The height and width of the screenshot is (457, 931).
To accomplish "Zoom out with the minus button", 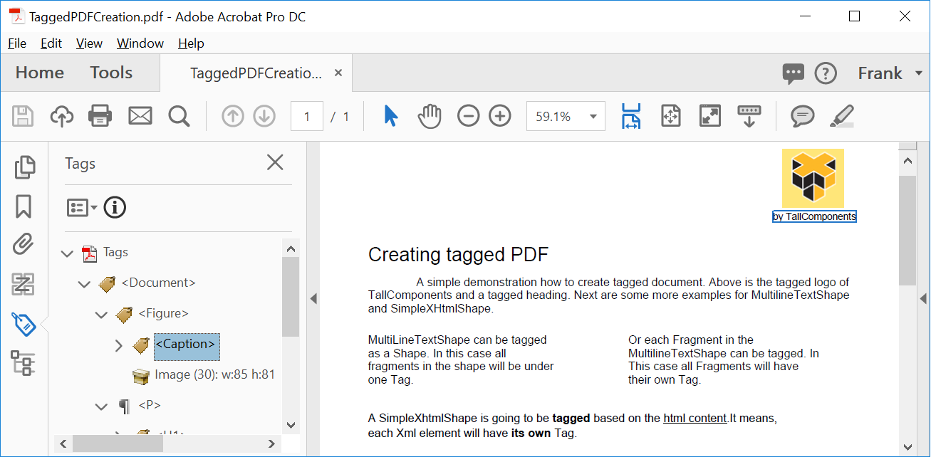I will click(468, 116).
